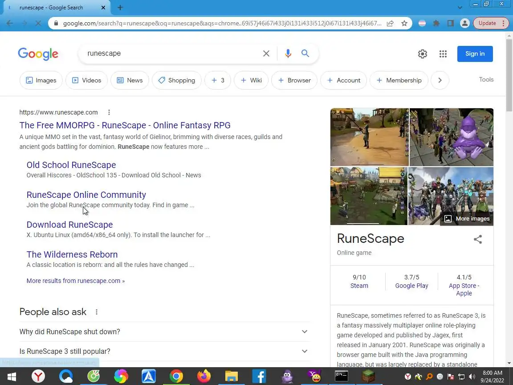This screenshot has width=513, height=385.
Task: Close the runescape Google Search tab
Action: pos(103,8)
